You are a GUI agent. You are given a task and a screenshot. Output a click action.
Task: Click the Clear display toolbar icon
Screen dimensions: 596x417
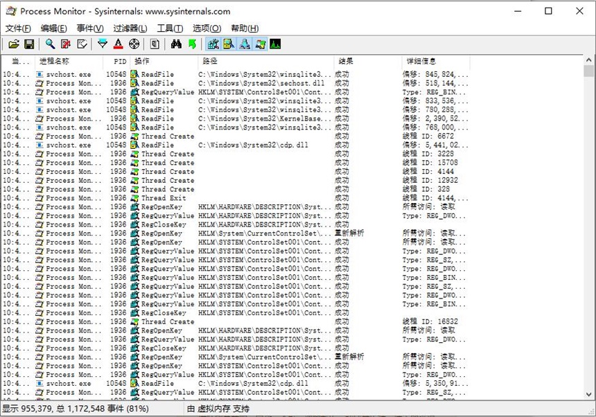[82, 44]
